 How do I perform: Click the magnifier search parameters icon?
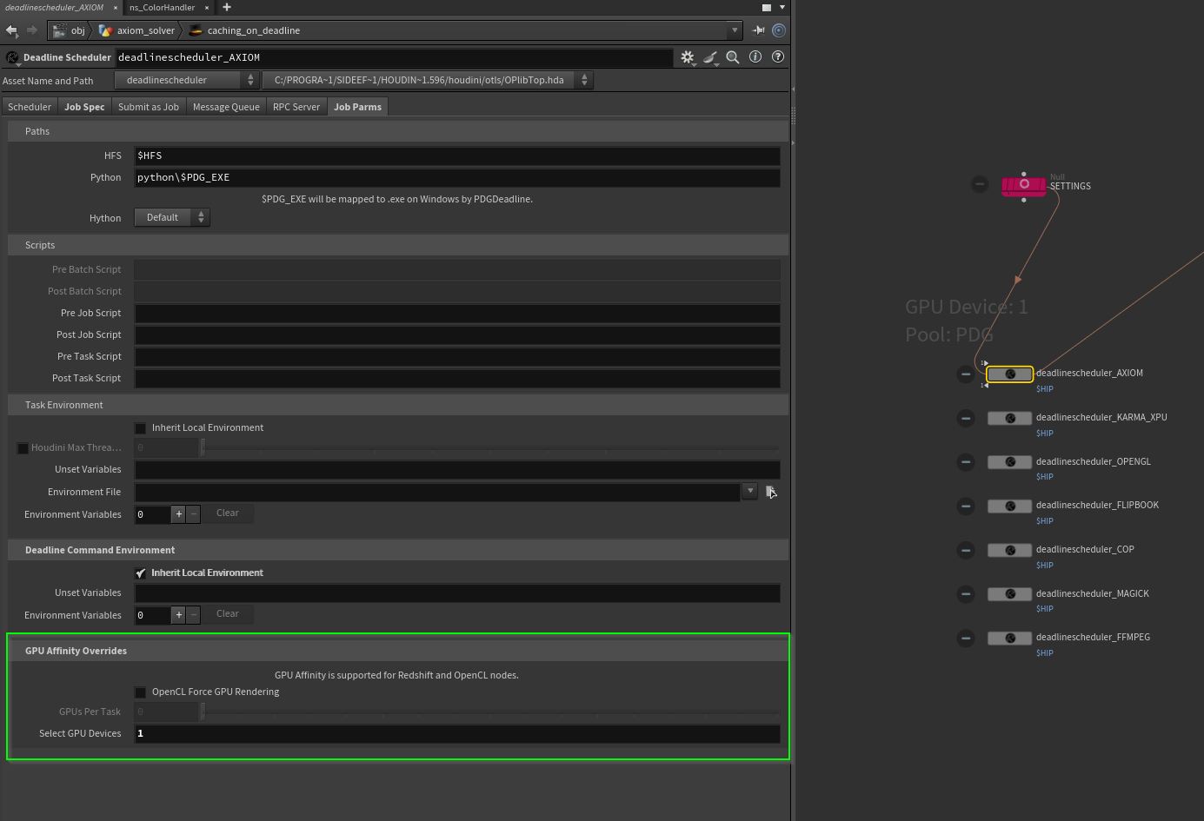[733, 57]
